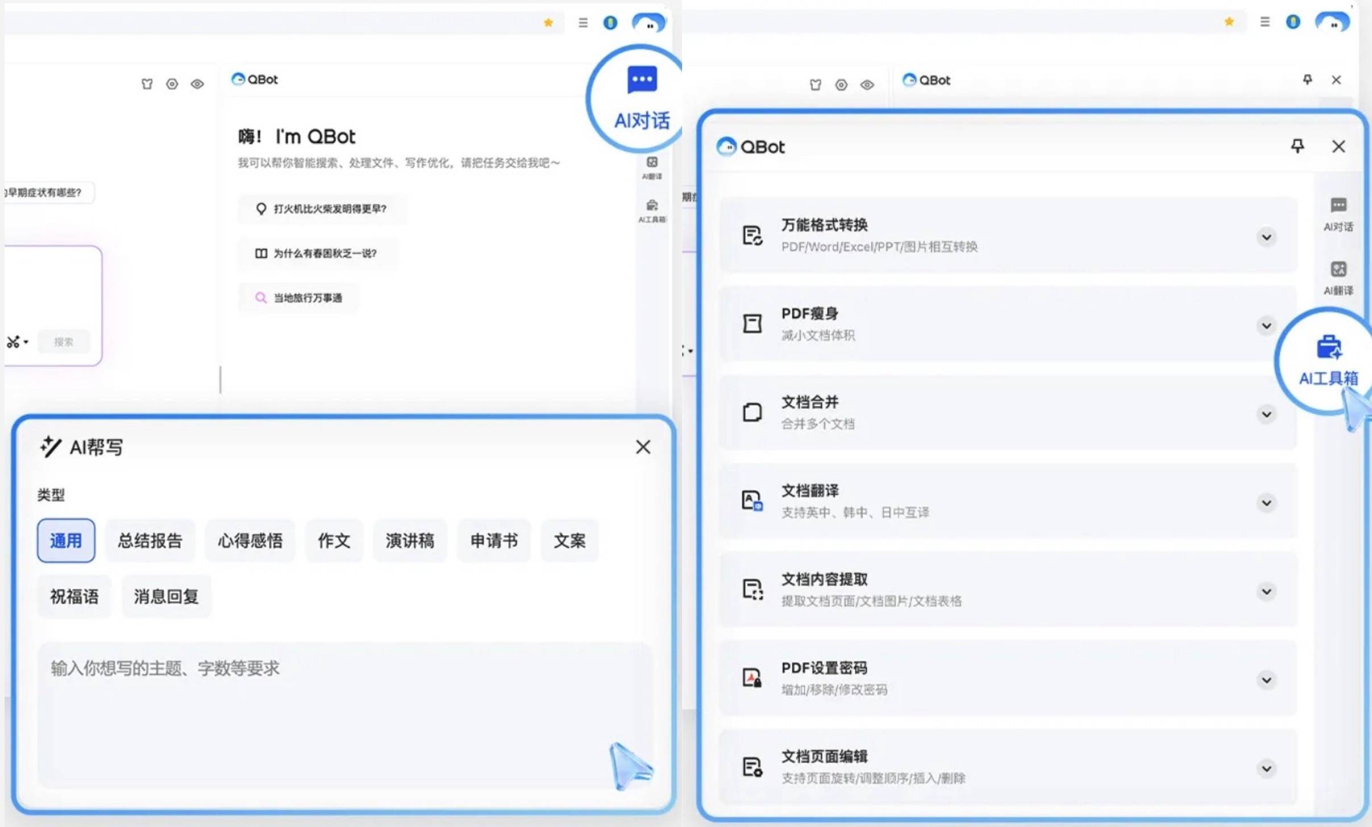Viewport: 1372px width, 827px height.
Task: Open AI工具箱 in left window sidebar
Action: coord(652,211)
